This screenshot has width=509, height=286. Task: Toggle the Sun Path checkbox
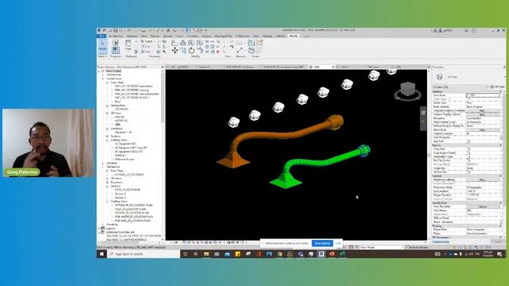(x=468, y=141)
